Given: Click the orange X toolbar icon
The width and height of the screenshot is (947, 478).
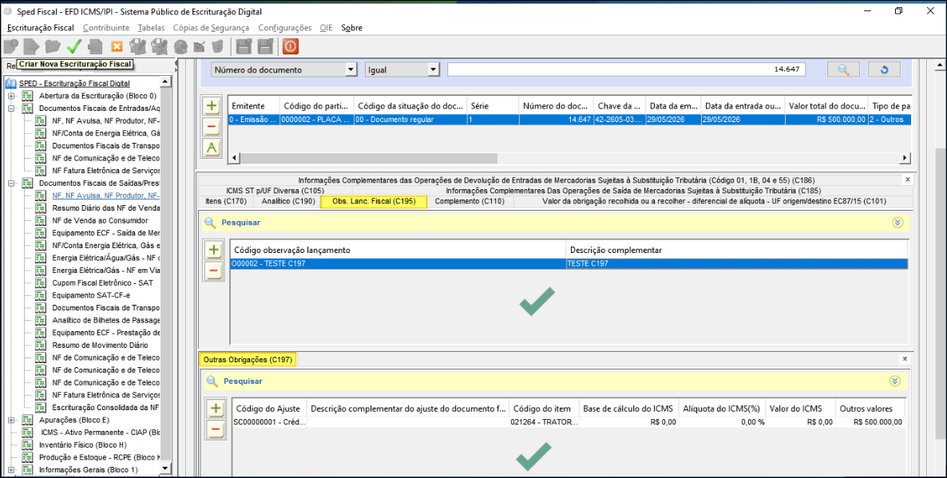Looking at the screenshot, I should pos(117,46).
